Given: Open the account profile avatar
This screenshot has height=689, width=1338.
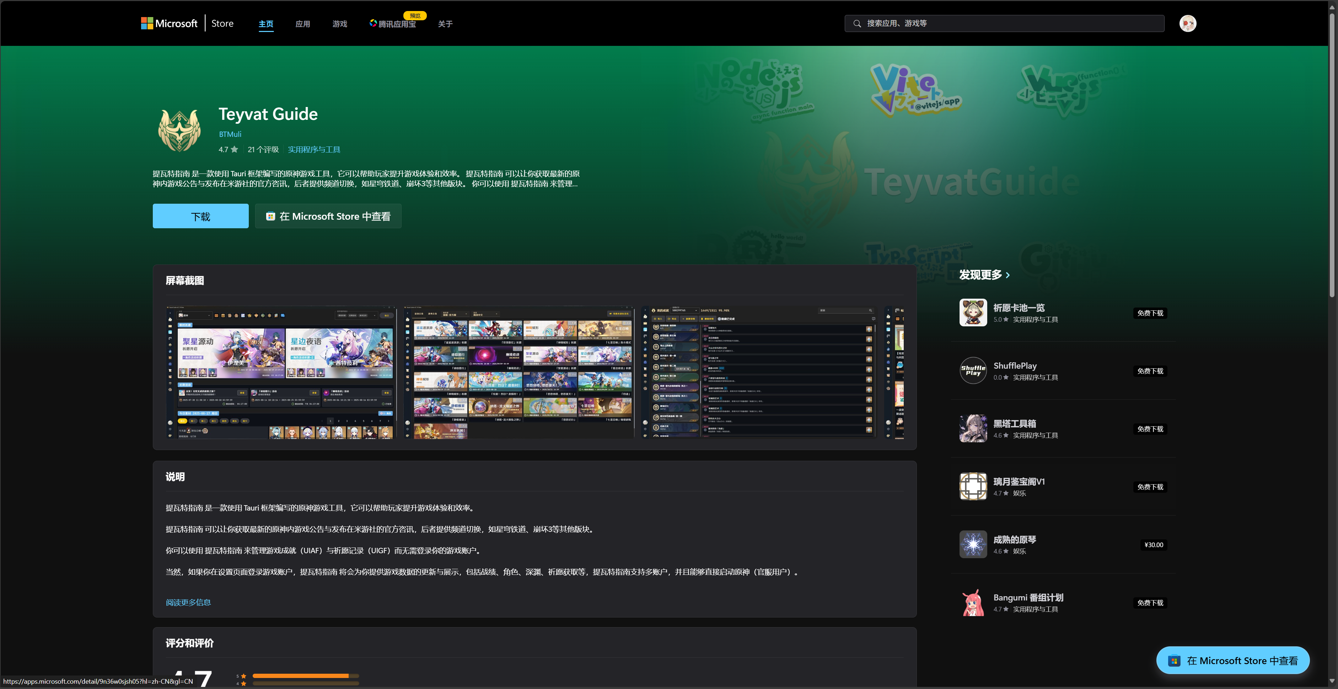Looking at the screenshot, I should point(1188,23).
